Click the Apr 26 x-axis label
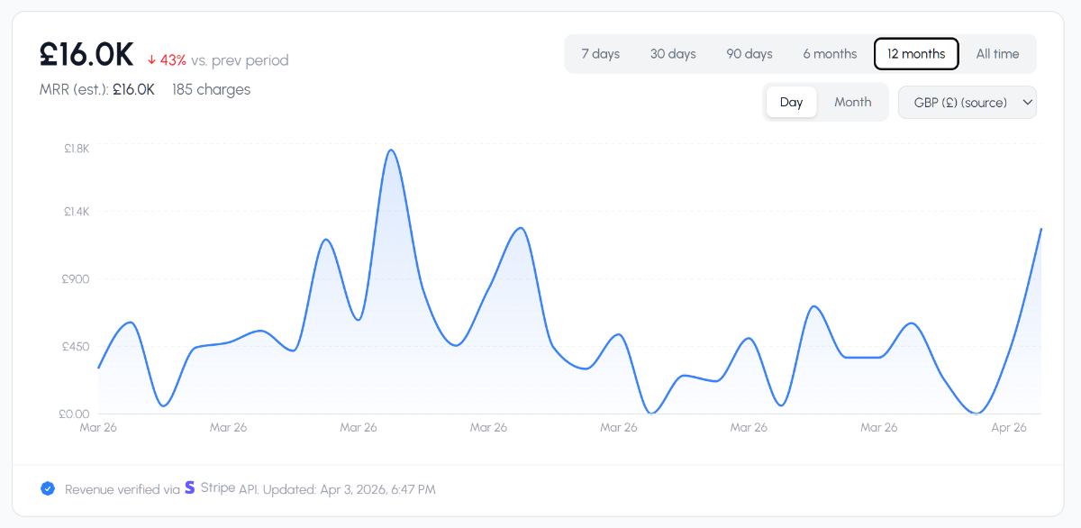The height and width of the screenshot is (528, 1081). [1009, 427]
